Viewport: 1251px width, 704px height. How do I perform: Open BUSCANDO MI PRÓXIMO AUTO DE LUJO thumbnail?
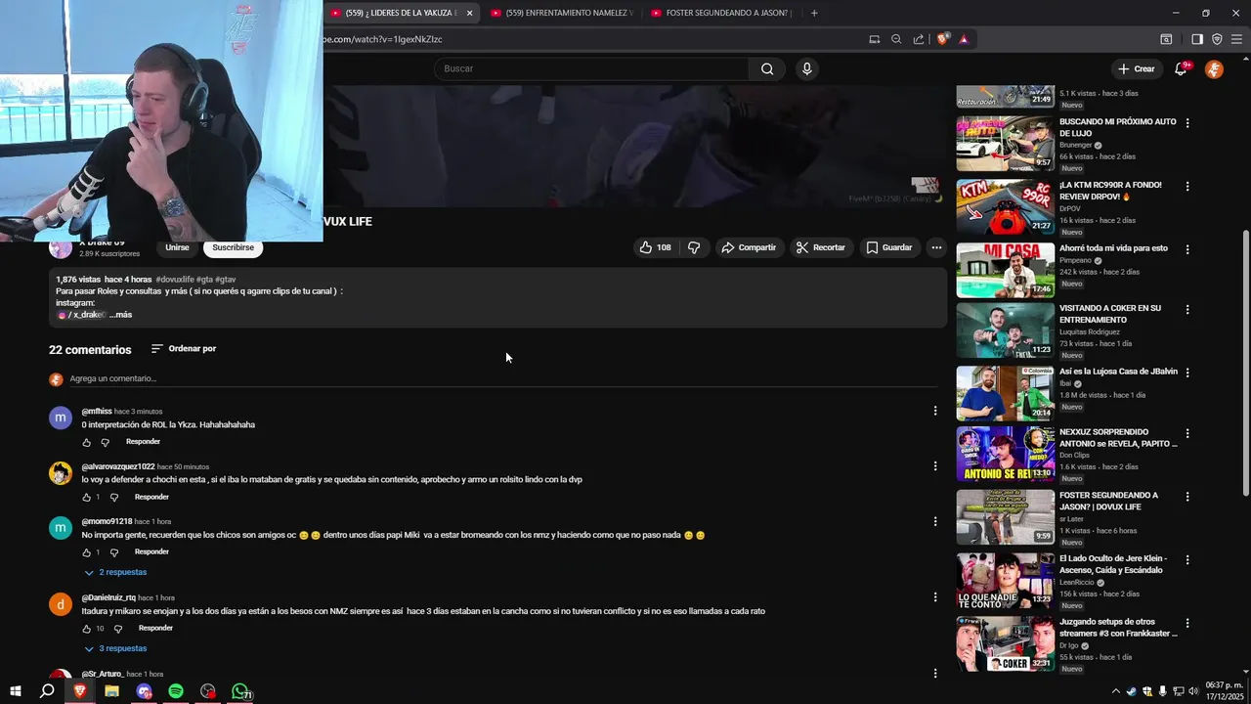point(1005,144)
